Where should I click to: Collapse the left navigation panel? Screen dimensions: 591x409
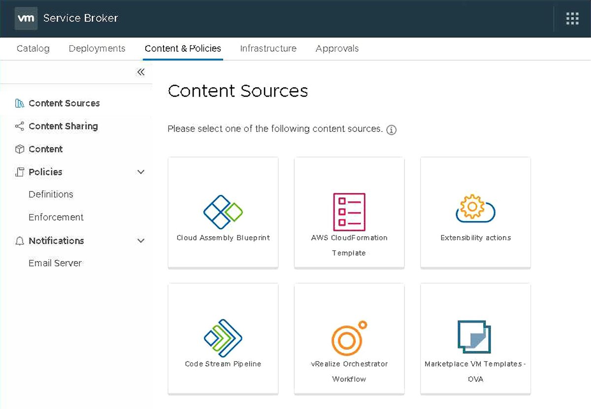[141, 72]
